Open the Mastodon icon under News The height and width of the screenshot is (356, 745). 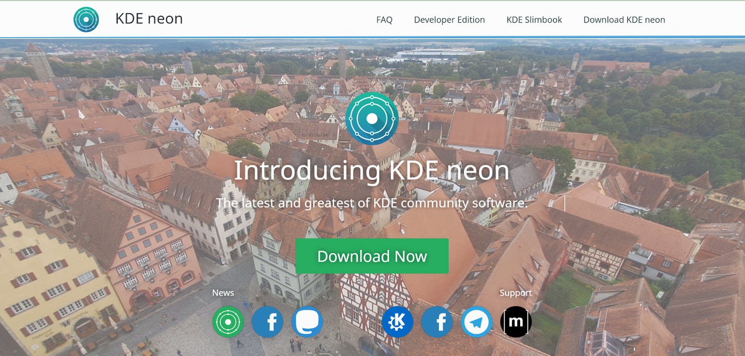[307, 322]
